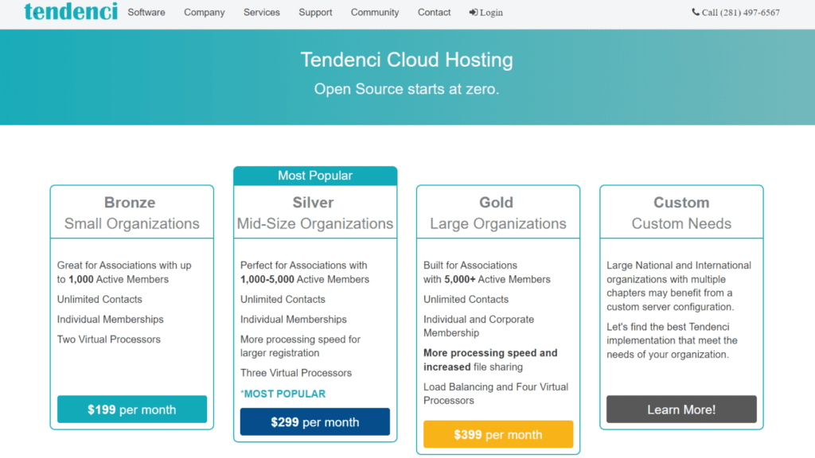Click 'Mid-Size Organizations' subtitle
The height and width of the screenshot is (458, 815).
(x=315, y=223)
